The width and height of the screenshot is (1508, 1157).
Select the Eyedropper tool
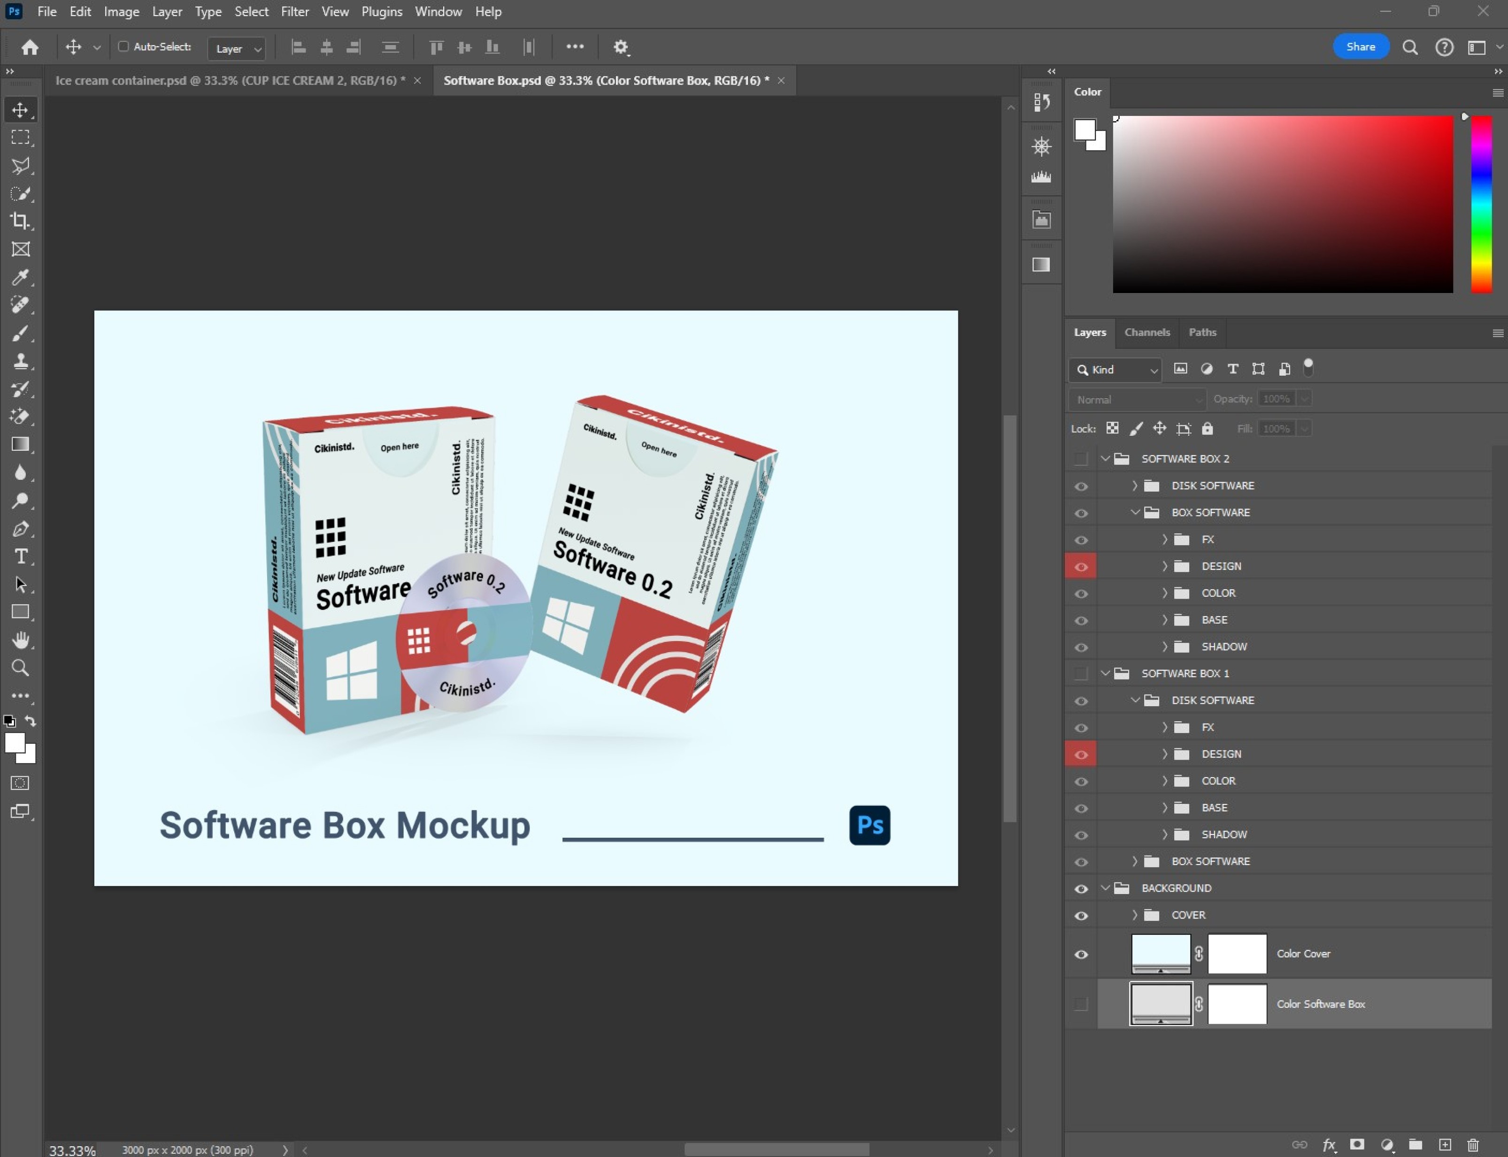click(20, 277)
